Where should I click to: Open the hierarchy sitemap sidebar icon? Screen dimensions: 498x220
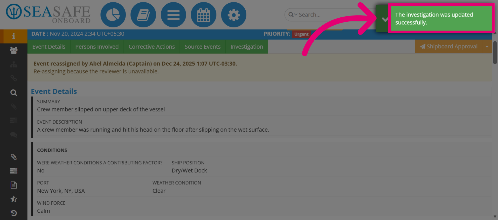click(x=13, y=64)
